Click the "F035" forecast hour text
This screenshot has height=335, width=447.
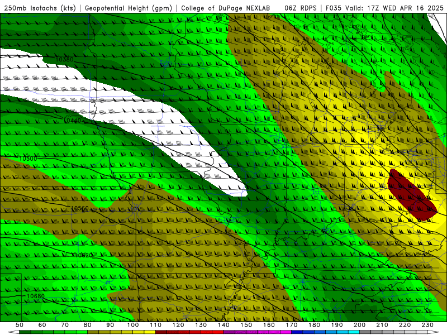(334, 8)
